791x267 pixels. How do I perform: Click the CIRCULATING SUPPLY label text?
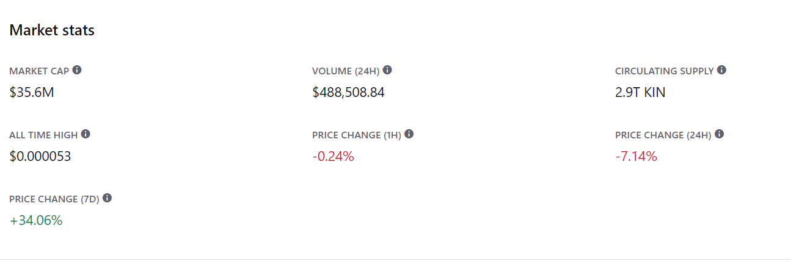tap(665, 71)
